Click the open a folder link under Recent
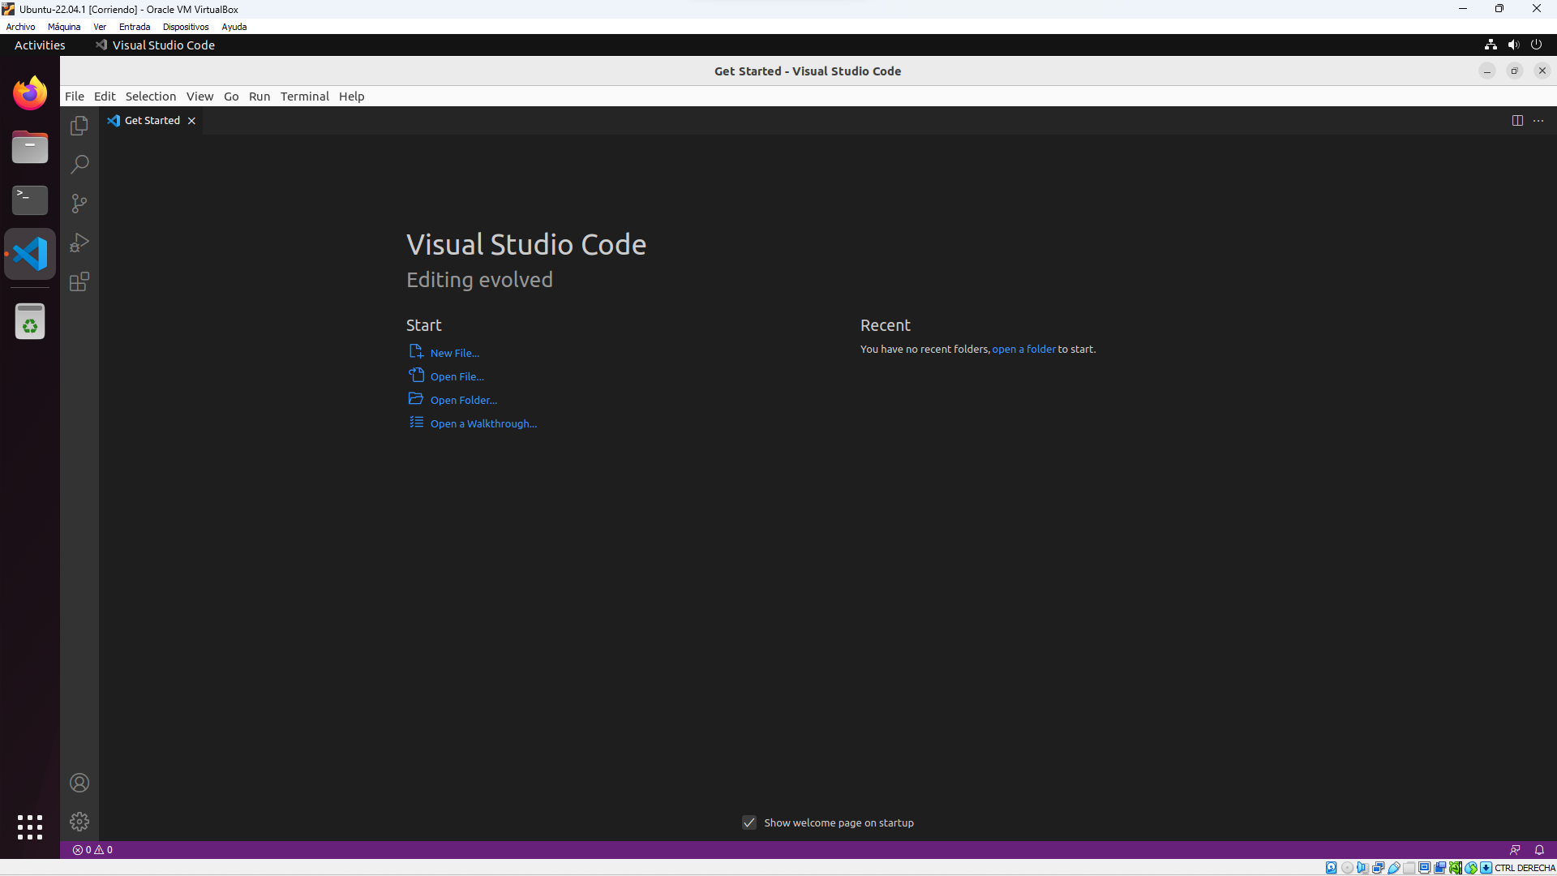The width and height of the screenshot is (1557, 876). click(1023, 349)
